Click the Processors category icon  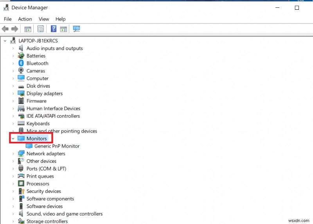pos(21,183)
